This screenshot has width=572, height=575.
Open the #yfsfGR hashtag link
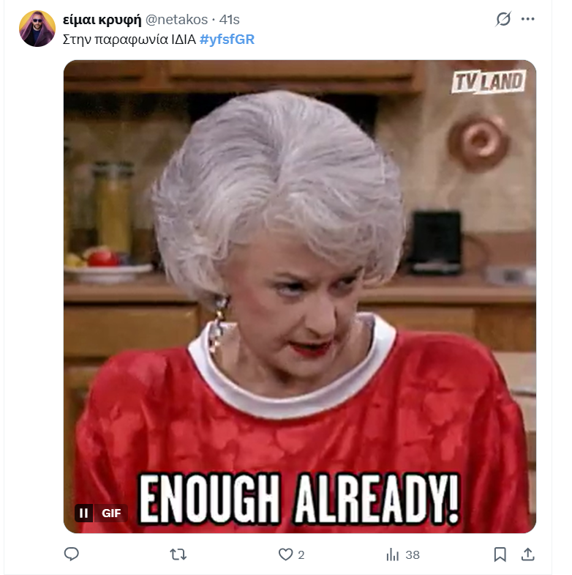tap(227, 40)
